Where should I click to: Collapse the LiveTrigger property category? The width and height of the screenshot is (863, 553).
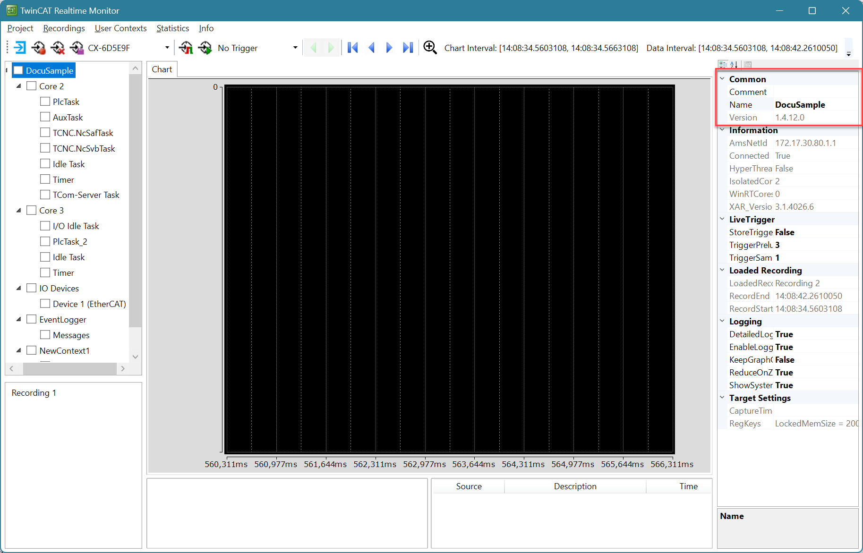[722, 219]
